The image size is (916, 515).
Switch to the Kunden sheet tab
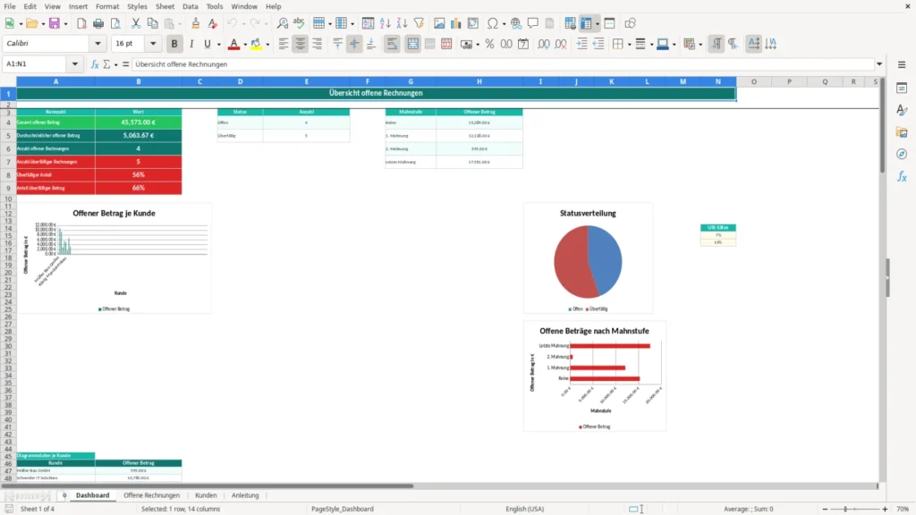pyautogui.click(x=206, y=495)
